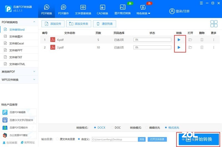Click the 官网地址 link
This screenshot has width=222, height=147.
coord(28,143)
